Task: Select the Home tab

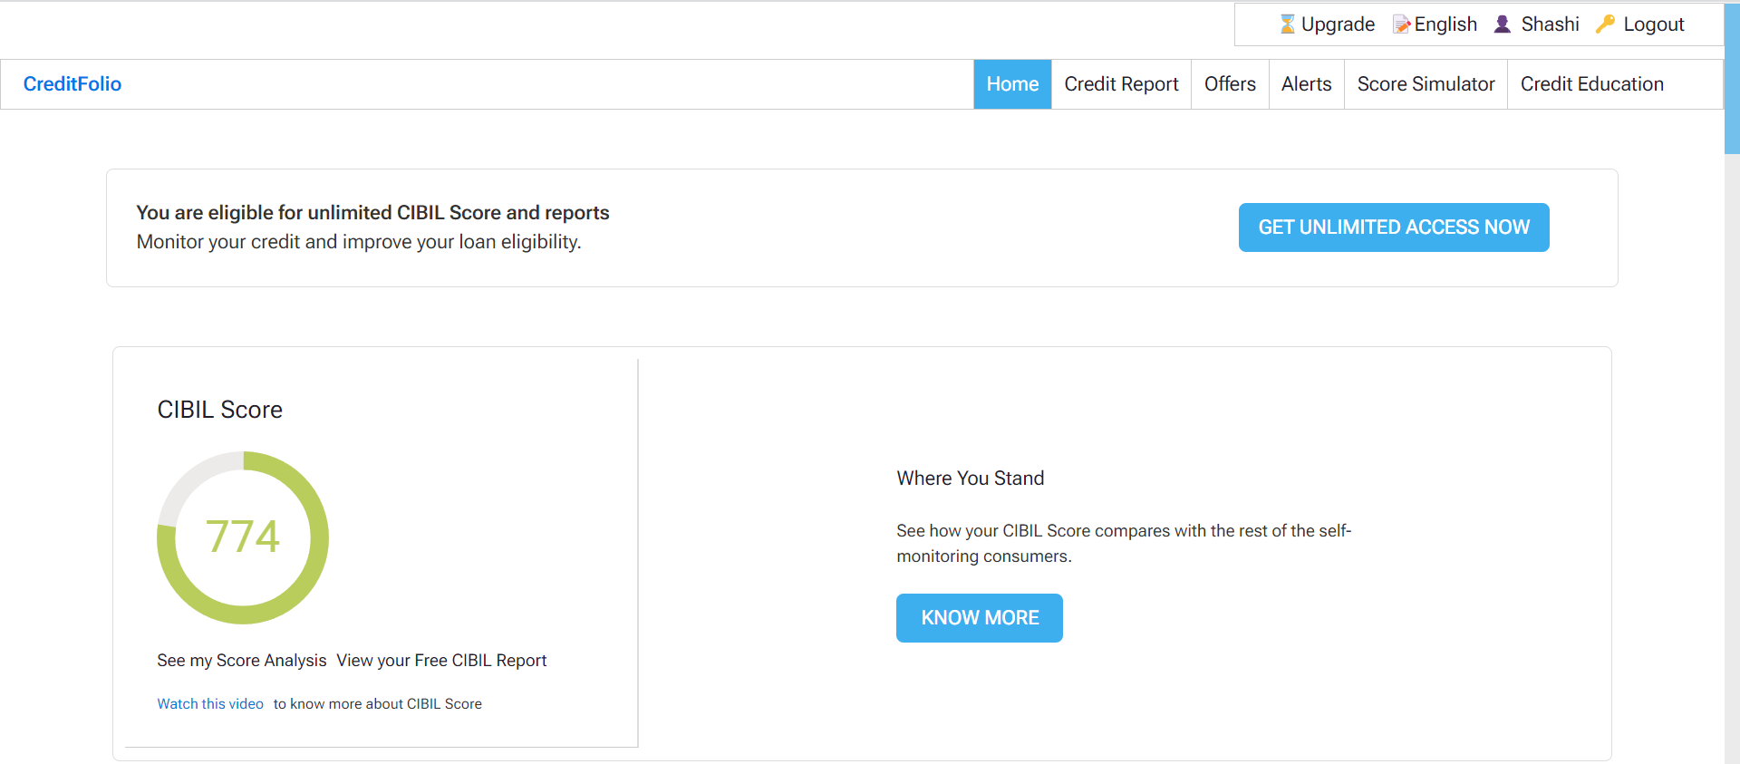Action: click(1012, 84)
